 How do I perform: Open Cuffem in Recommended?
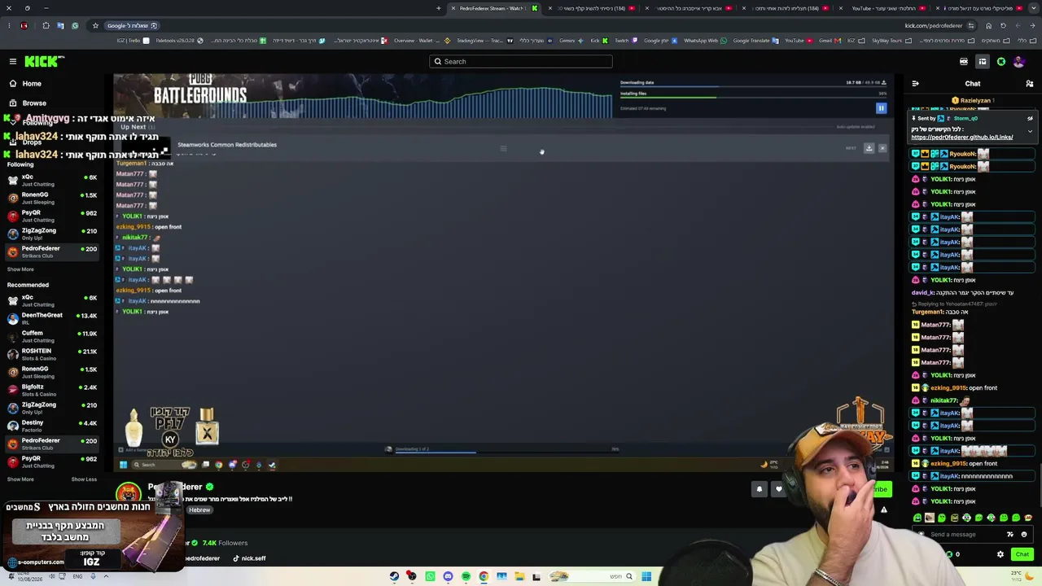[50, 336]
